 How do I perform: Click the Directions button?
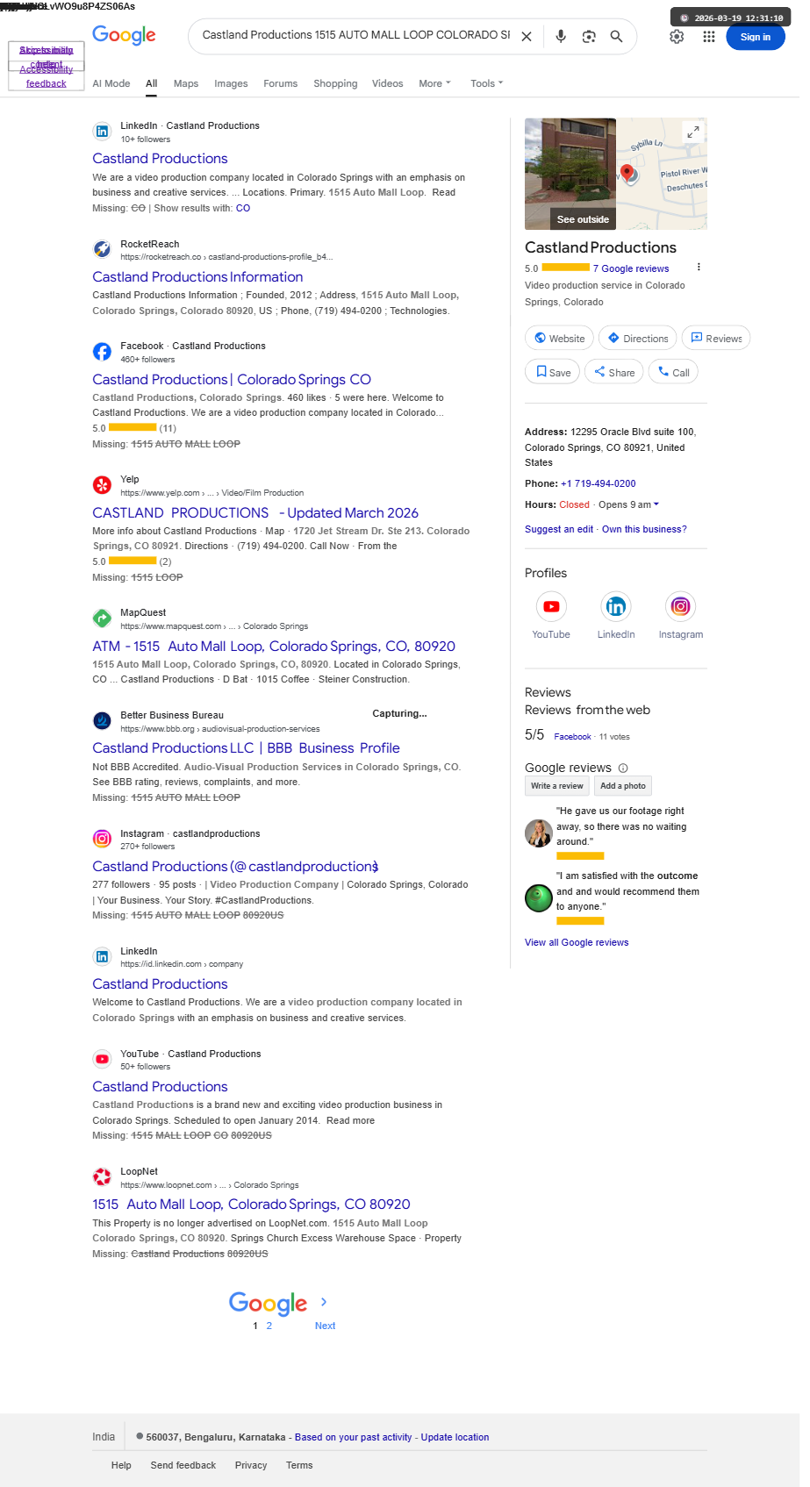click(638, 338)
